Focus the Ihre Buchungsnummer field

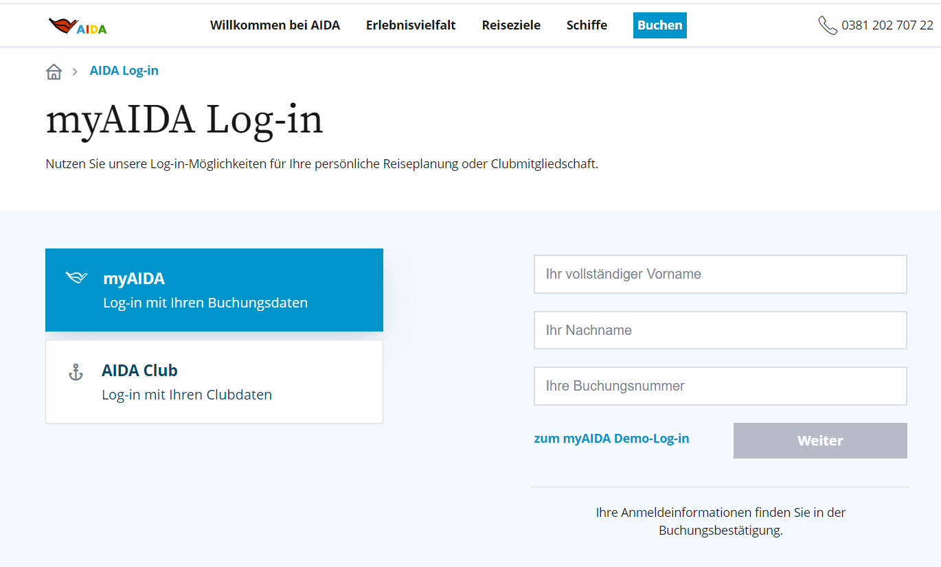point(721,386)
